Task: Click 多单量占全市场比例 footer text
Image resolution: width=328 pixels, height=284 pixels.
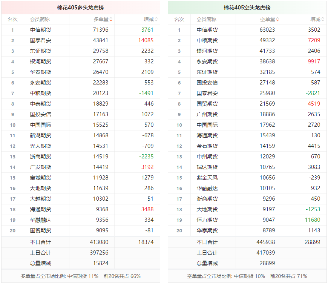Action: [x=81, y=276]
